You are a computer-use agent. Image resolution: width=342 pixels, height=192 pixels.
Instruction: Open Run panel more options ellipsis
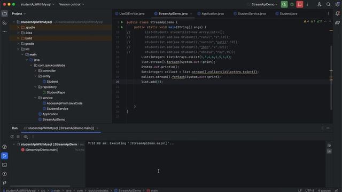(33, 137)
